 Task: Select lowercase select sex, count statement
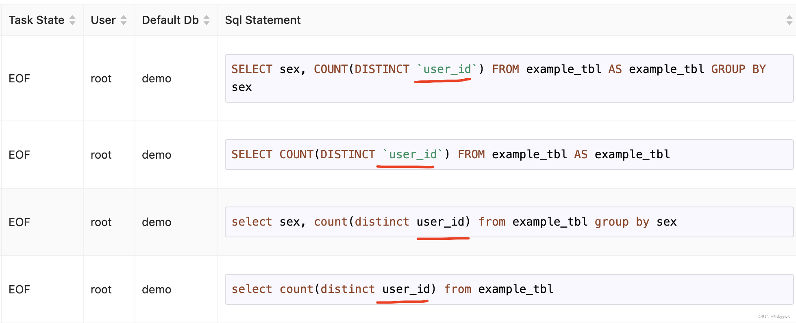pos(509,222)
